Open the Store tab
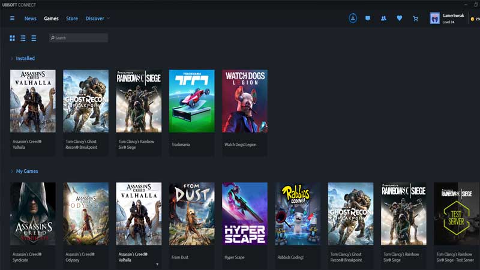The image size is (480, 270). (72, 19)
